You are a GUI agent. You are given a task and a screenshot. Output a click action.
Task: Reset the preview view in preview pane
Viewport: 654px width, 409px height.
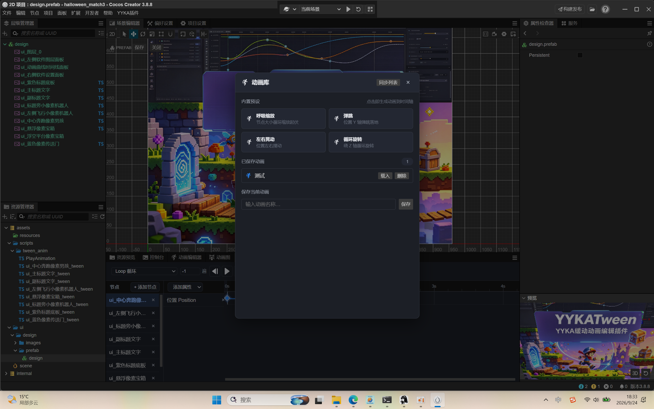click(646, 373)
